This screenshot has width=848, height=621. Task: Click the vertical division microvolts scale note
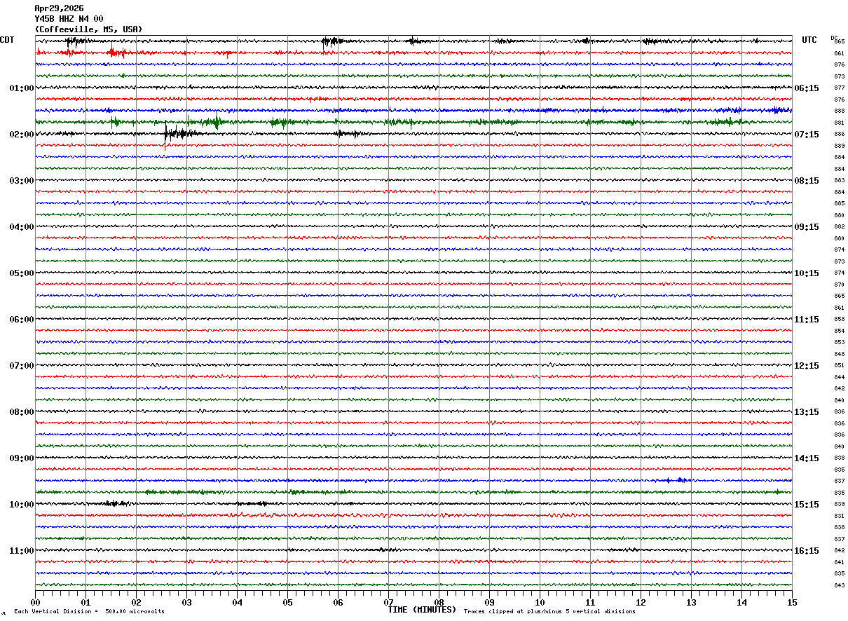(x=89, y=612)
